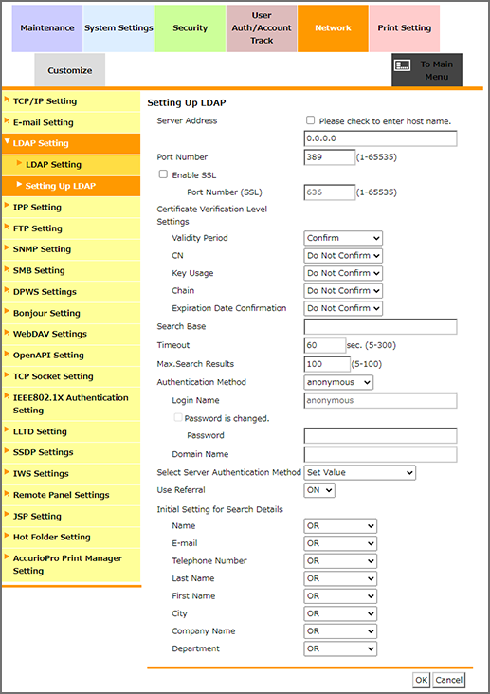Open the E-mail search condition dropdown
The width and height of the screenshot is (490, 694).
tap(340, 543)
